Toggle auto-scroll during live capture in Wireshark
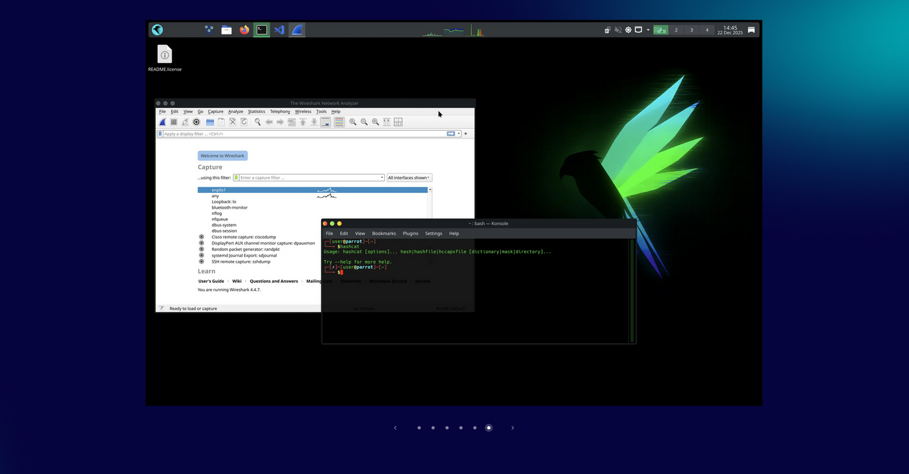The width and height of the screenshot is (909, 474). click(x=326, y=122)
